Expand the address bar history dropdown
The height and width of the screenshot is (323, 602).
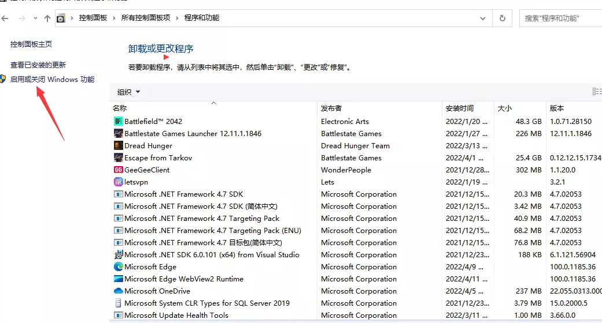(x=483, y=18)
